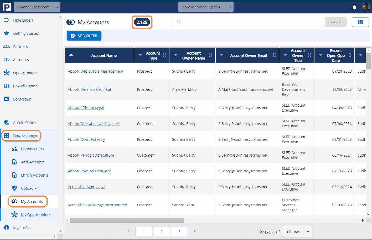
Task: Click the table horizontal scrollbar thumb
Action: click(x=127, y=220)
